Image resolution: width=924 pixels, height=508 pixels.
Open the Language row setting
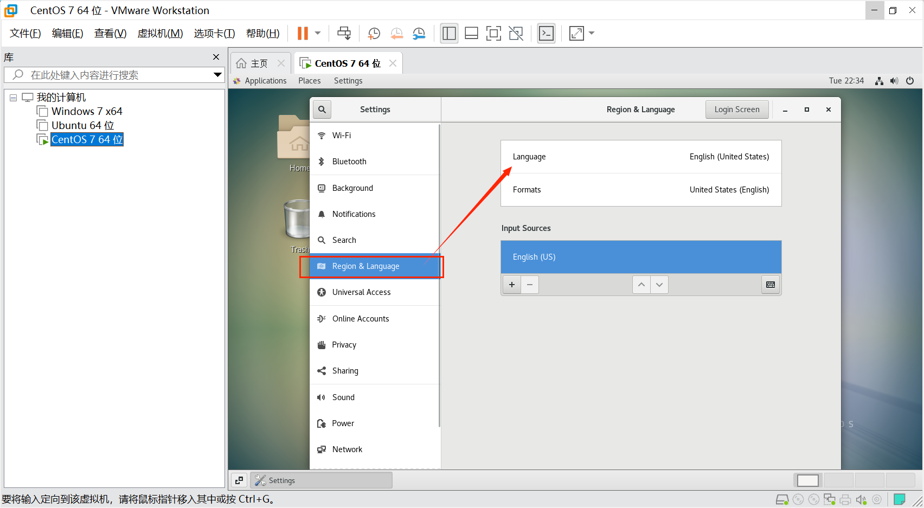coord(641,157)
